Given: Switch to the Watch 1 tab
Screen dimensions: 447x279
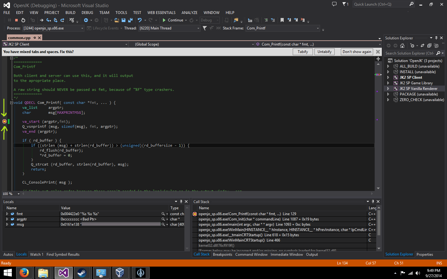Looking at the screenshot, I should click(37, 255).
